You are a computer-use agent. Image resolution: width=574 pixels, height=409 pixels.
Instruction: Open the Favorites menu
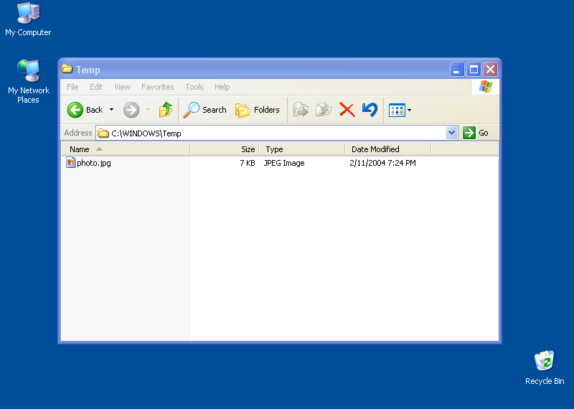point(157,87)
